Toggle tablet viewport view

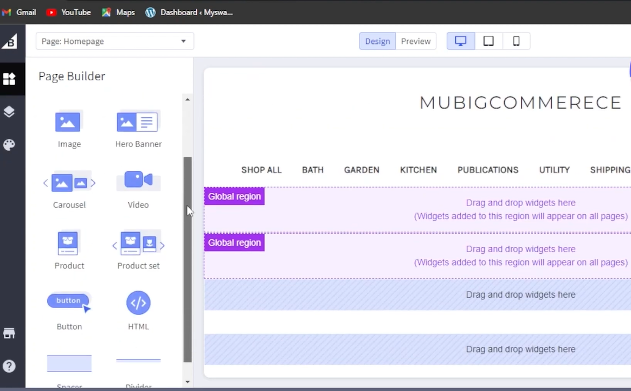(488, 41)
